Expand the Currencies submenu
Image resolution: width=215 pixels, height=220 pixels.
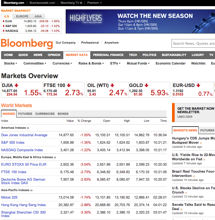click(62, 63)
